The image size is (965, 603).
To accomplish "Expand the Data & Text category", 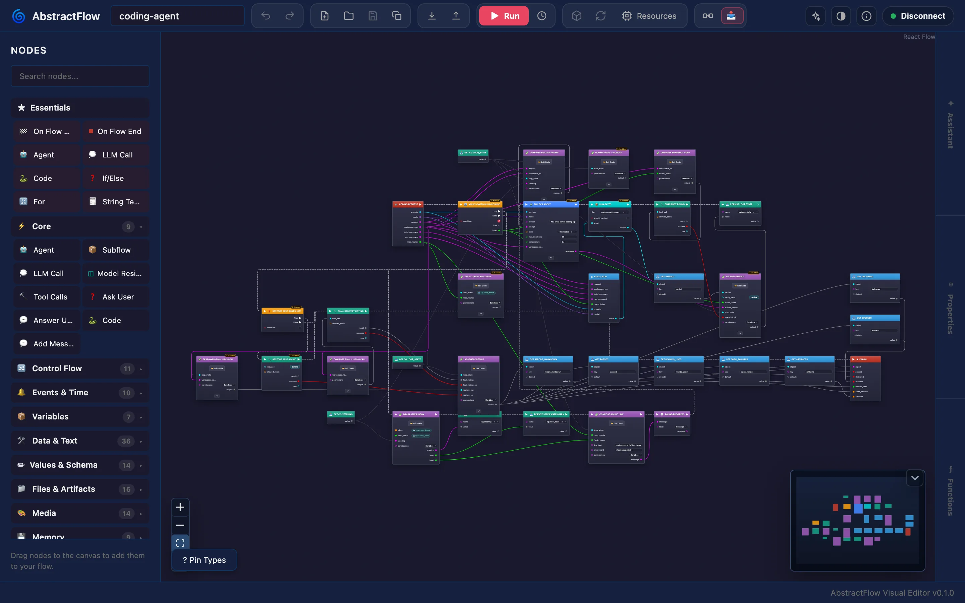I will pyautogui.click(x=80, y=441).
